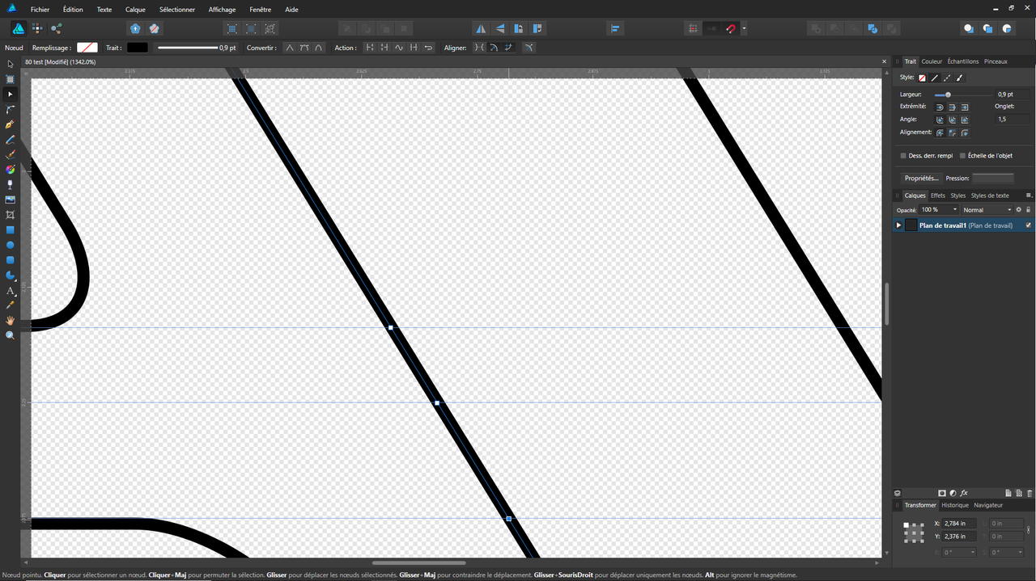
Task: Enable 'Dess. derr. rempl' checkbox
Action: pos(903,156)
